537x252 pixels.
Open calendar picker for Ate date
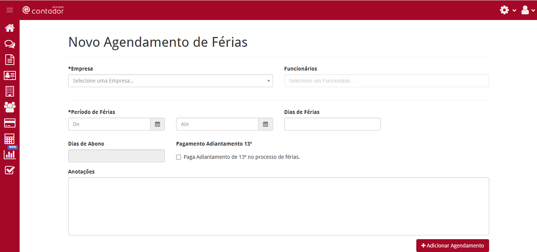[x=265, y=124]
